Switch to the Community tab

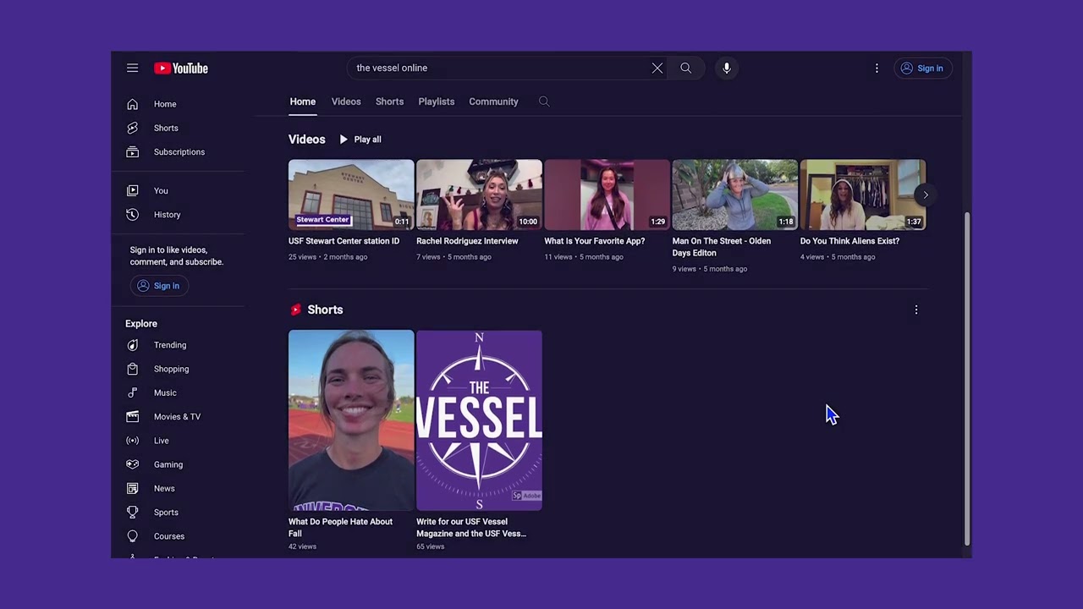(x=493, y=101)
